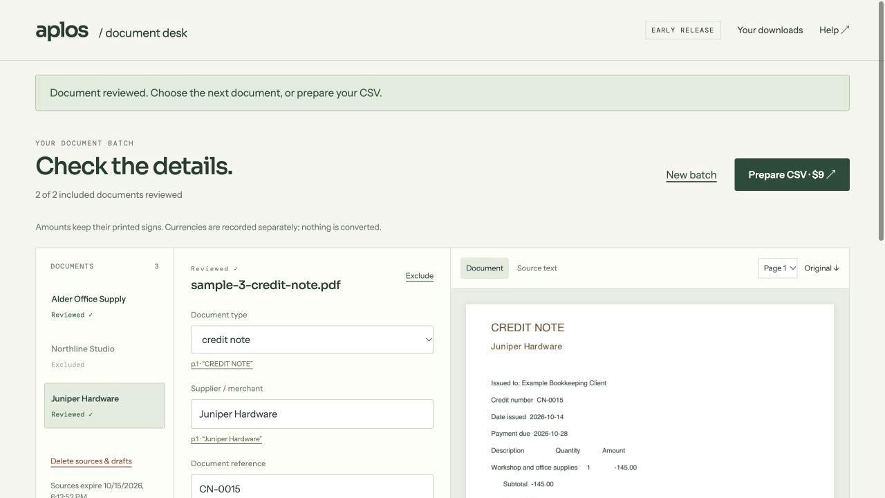This screenshot has height=498, width=885.
Task: Click the Sources expire timestamp text
Action: point(97,490)
